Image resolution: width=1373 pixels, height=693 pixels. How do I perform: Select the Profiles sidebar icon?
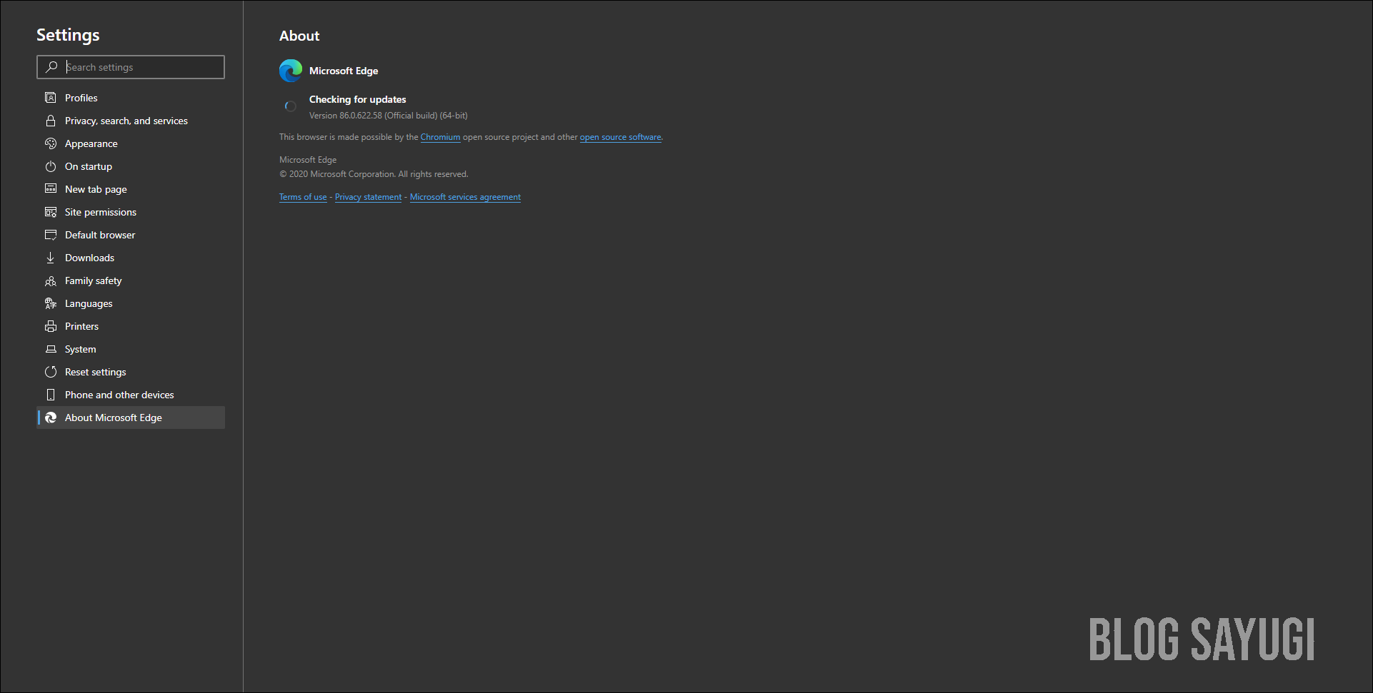[50, 98]
